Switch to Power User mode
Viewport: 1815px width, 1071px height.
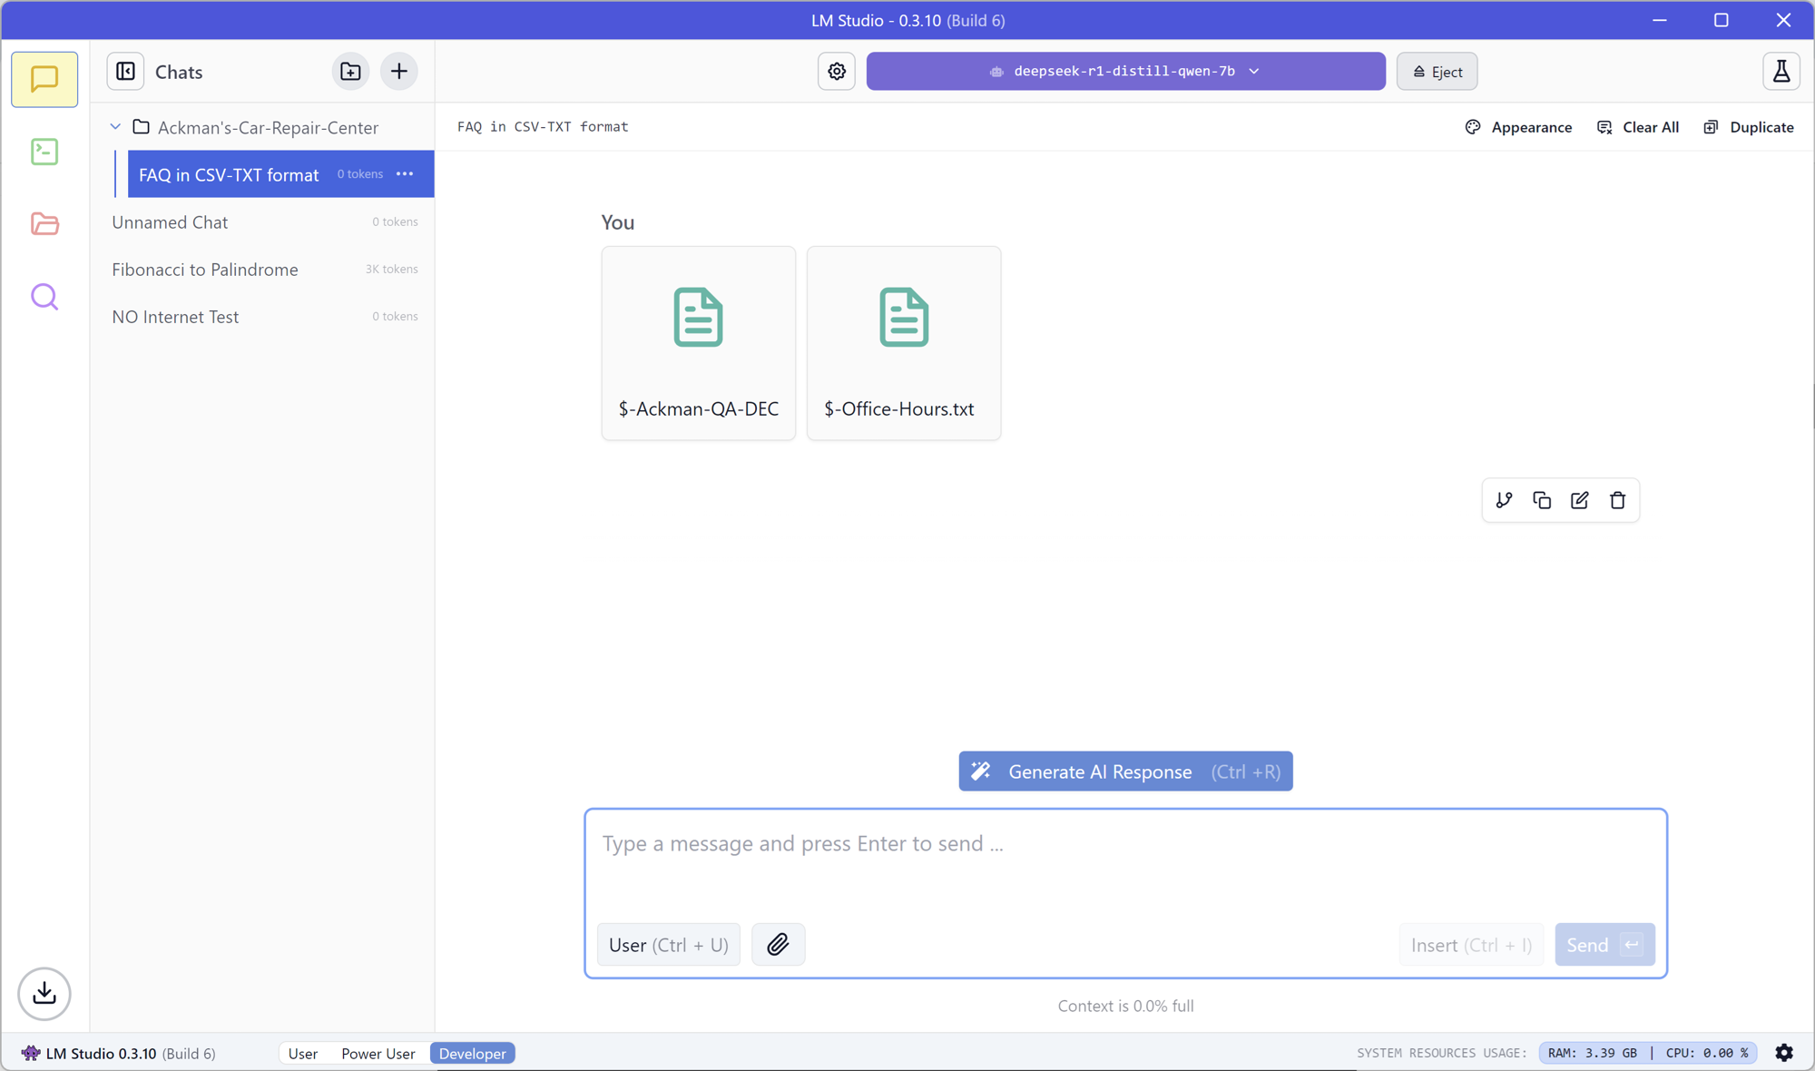(x=378, y=1053)
